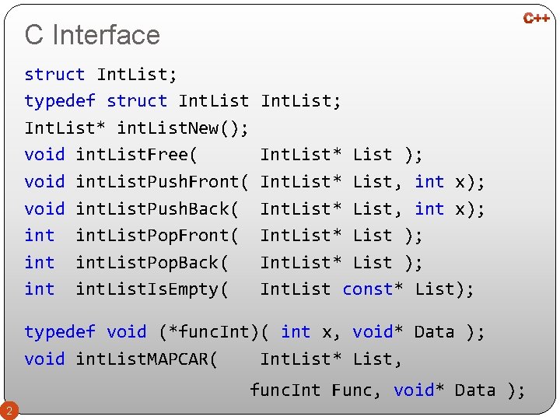Click the "func.Int Func" parameter on last line
The image size is (560, 420).
tap(310, 390)
